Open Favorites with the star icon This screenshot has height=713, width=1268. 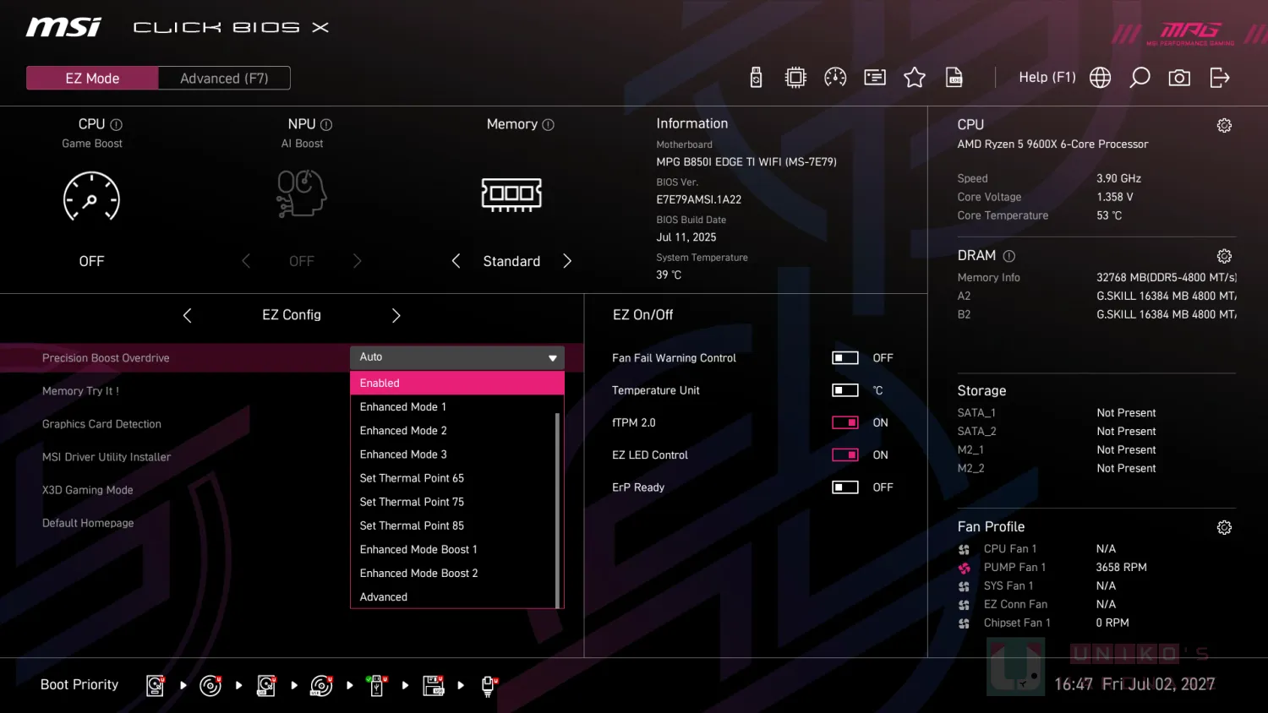click(915, 78)
